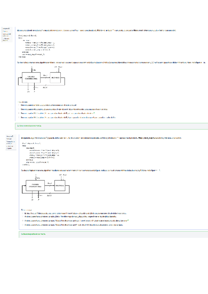This screenshot has width=208, height=294.
Task: Select first answer option of lower question
Action: tap(23, 213)
